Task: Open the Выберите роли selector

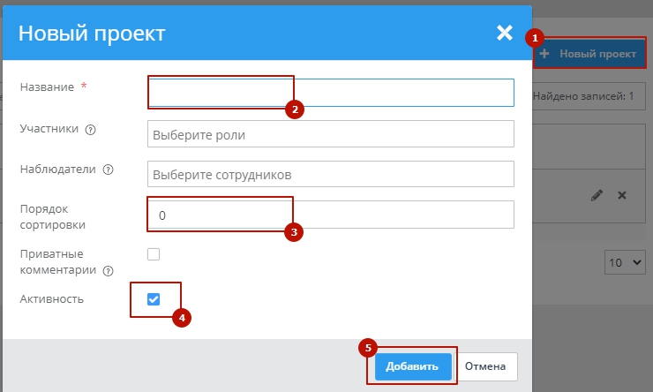Action: click(331, 134)
